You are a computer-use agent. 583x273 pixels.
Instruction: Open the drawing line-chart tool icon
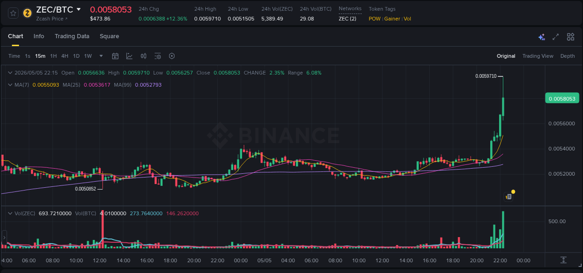pos(129,56)
